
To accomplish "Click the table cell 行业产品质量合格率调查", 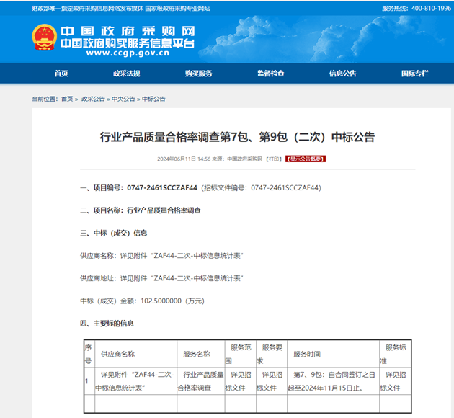I will pyautogui.click(x=201, y=381).
